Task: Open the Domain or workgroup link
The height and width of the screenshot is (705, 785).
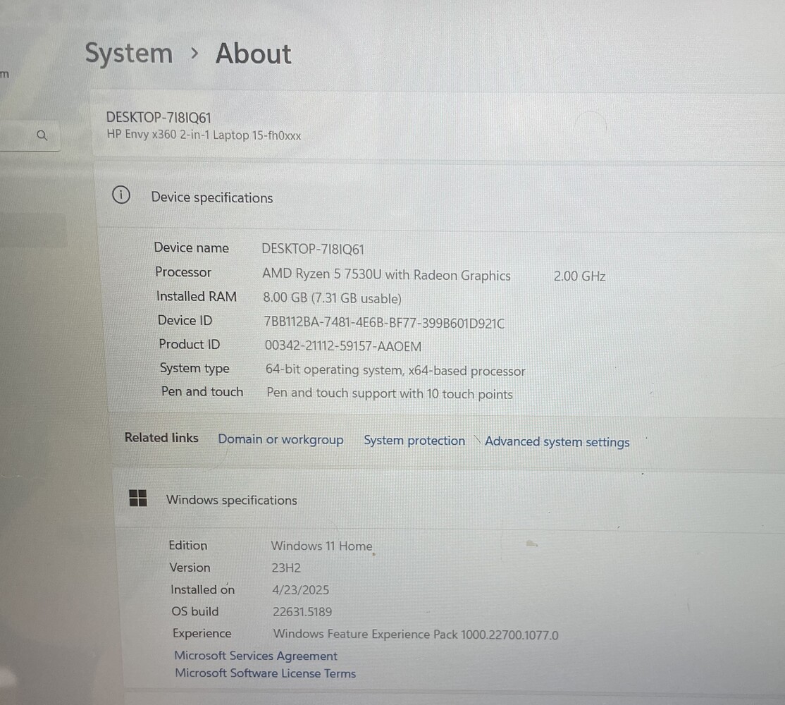Action: (280, 439)
